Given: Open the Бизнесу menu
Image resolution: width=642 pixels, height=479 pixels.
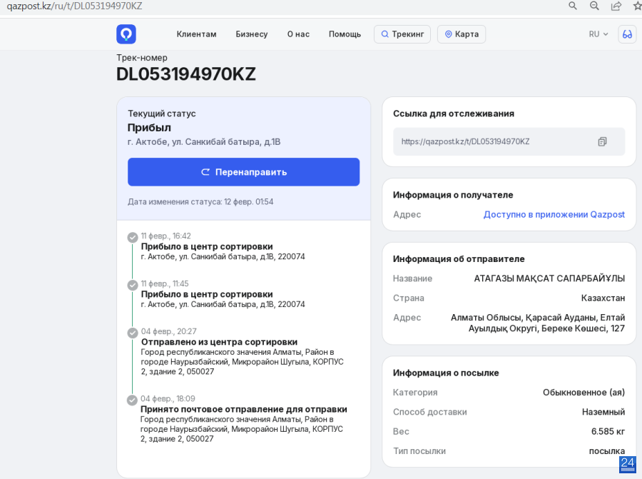Looking at the screenshot, I should (x=251, y=34).
